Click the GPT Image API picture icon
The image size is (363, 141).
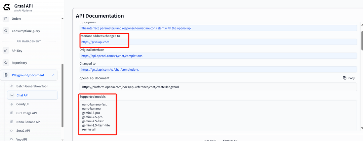pyautogui.click(x=12, y=113)
